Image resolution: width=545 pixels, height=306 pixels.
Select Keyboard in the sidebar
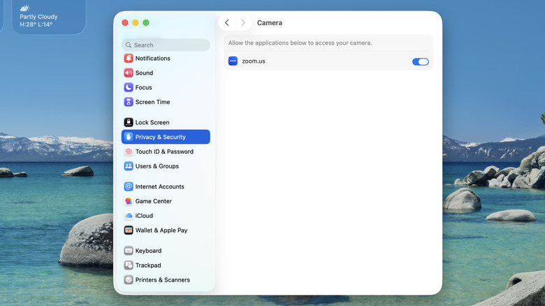(166, 251)
